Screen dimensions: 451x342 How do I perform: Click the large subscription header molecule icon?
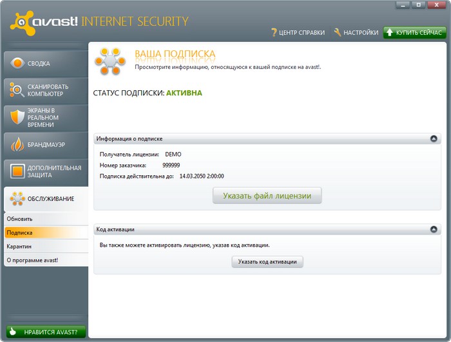[x=110, y=61]
